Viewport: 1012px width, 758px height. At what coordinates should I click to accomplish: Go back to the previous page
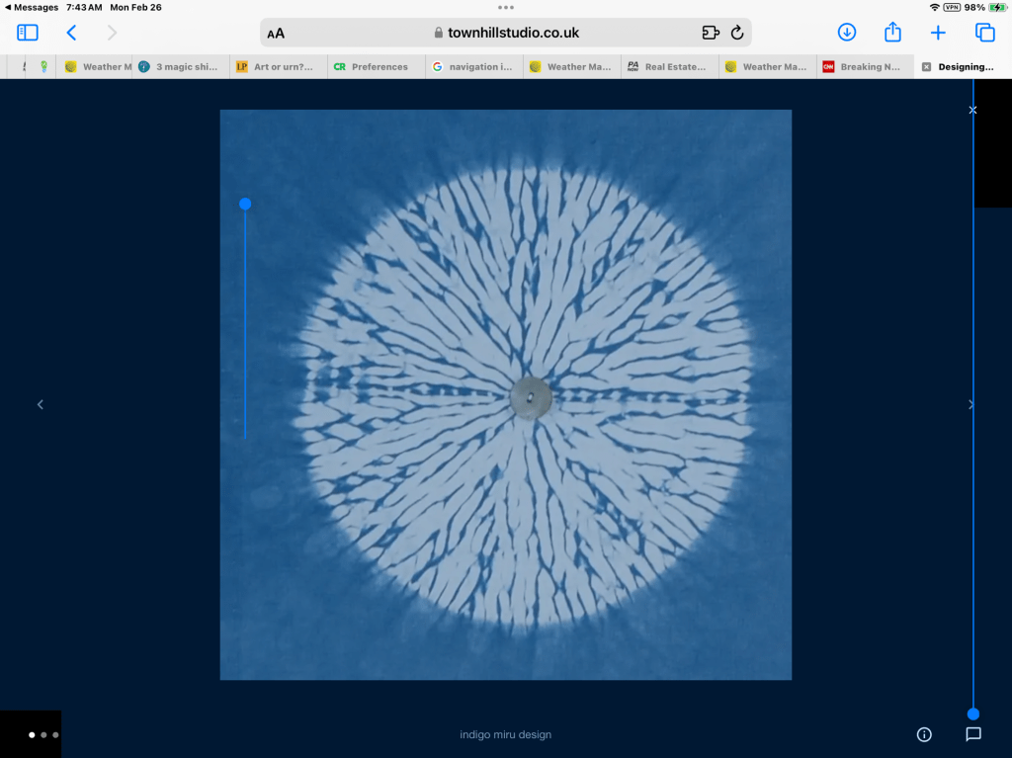[71, 33]
